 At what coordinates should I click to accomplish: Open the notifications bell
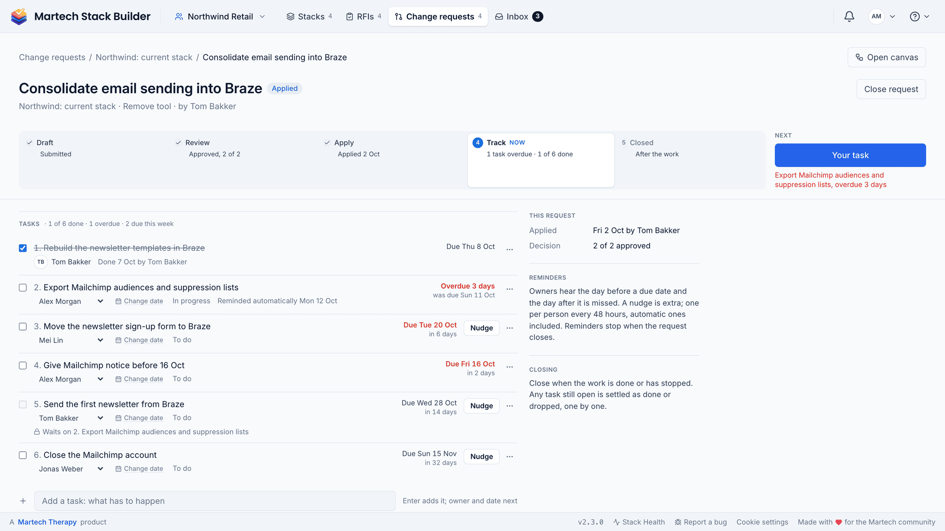point(849,17)
